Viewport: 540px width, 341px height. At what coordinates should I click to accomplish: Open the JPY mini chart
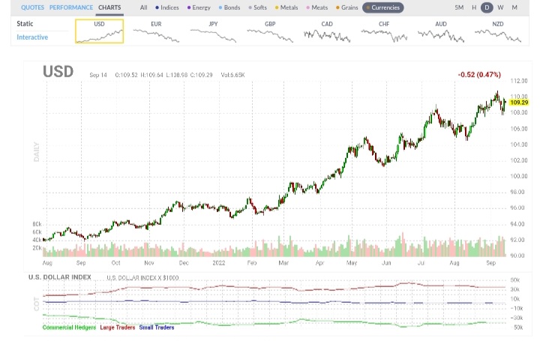(x=213, y=31)
